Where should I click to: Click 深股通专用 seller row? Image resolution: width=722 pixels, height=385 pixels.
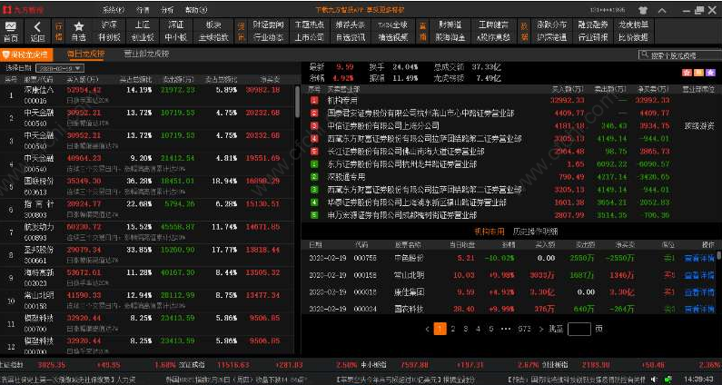(512, 176)
